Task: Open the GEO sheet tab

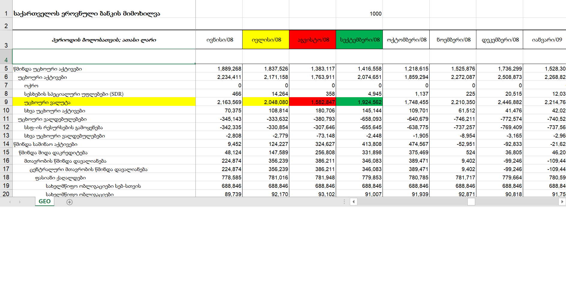Action: pyautogui.click(x=45, y=202)
